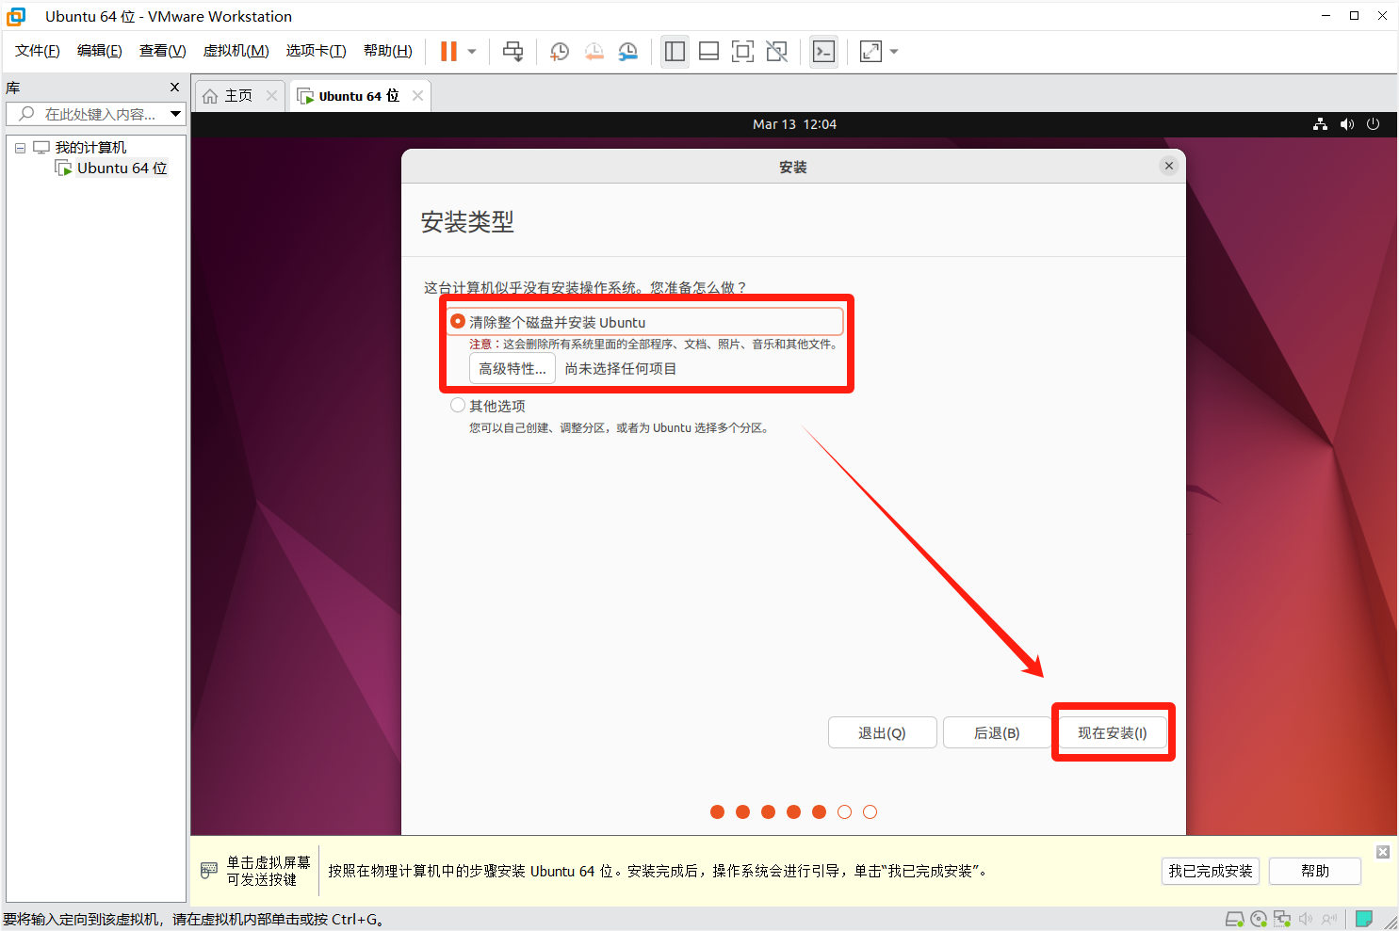
Task: Click the 现在安装(I) button
Action: [x=1112, y=732]
